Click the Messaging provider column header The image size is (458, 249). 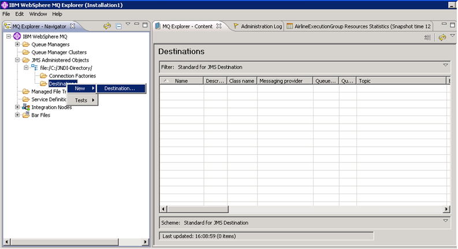pyautogui.click(x=285, y=81)
